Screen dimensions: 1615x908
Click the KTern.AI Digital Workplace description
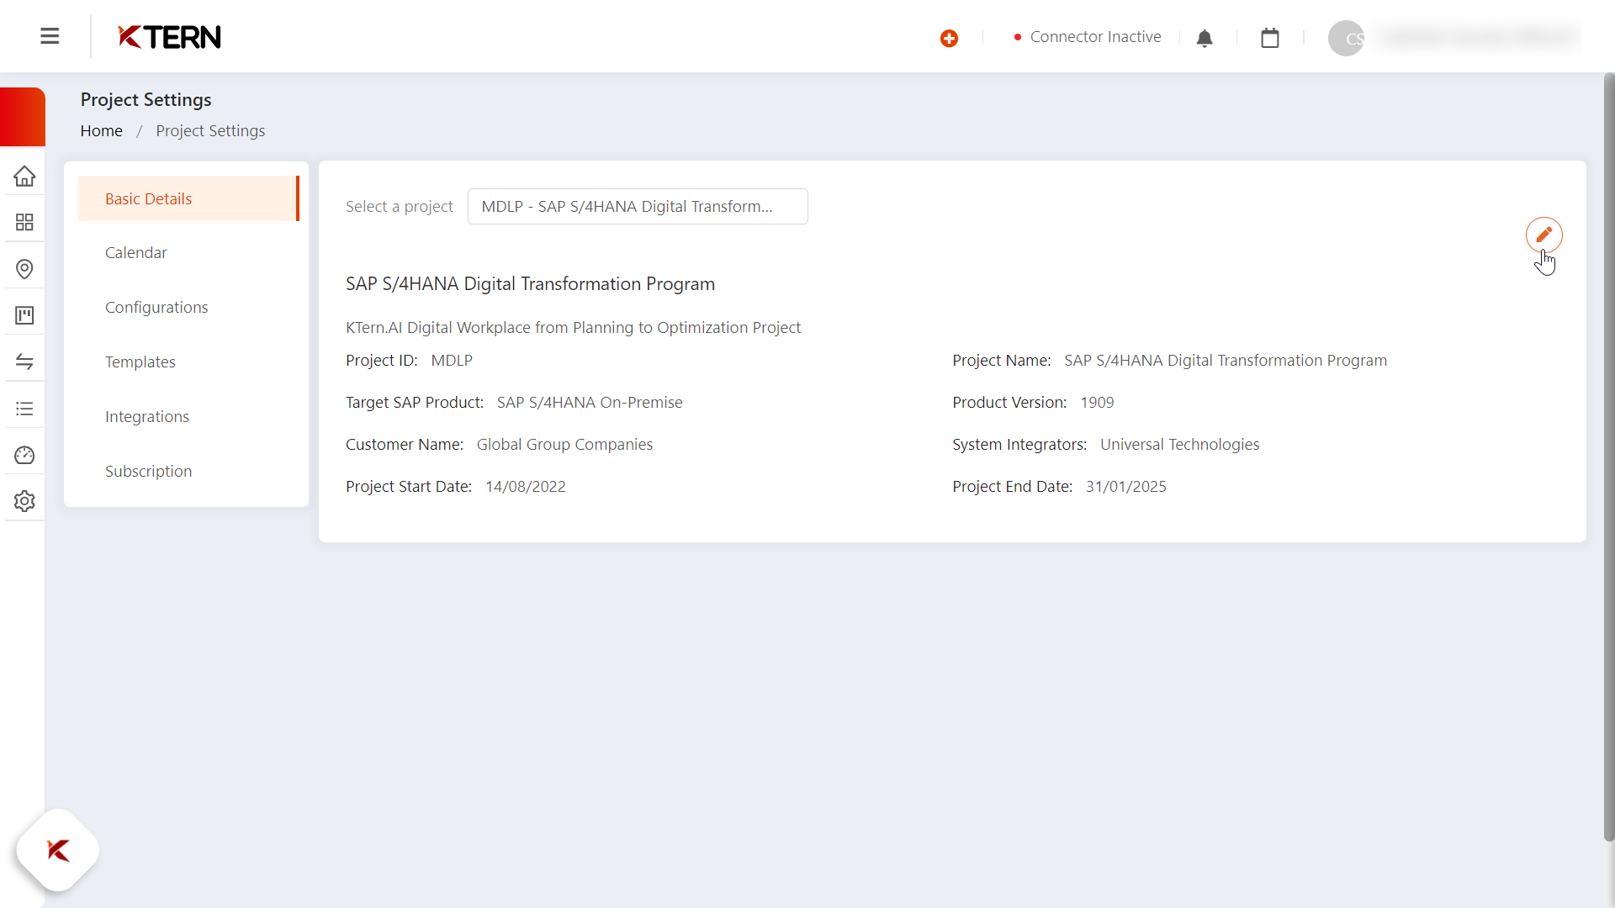click(x=573, y=328)
